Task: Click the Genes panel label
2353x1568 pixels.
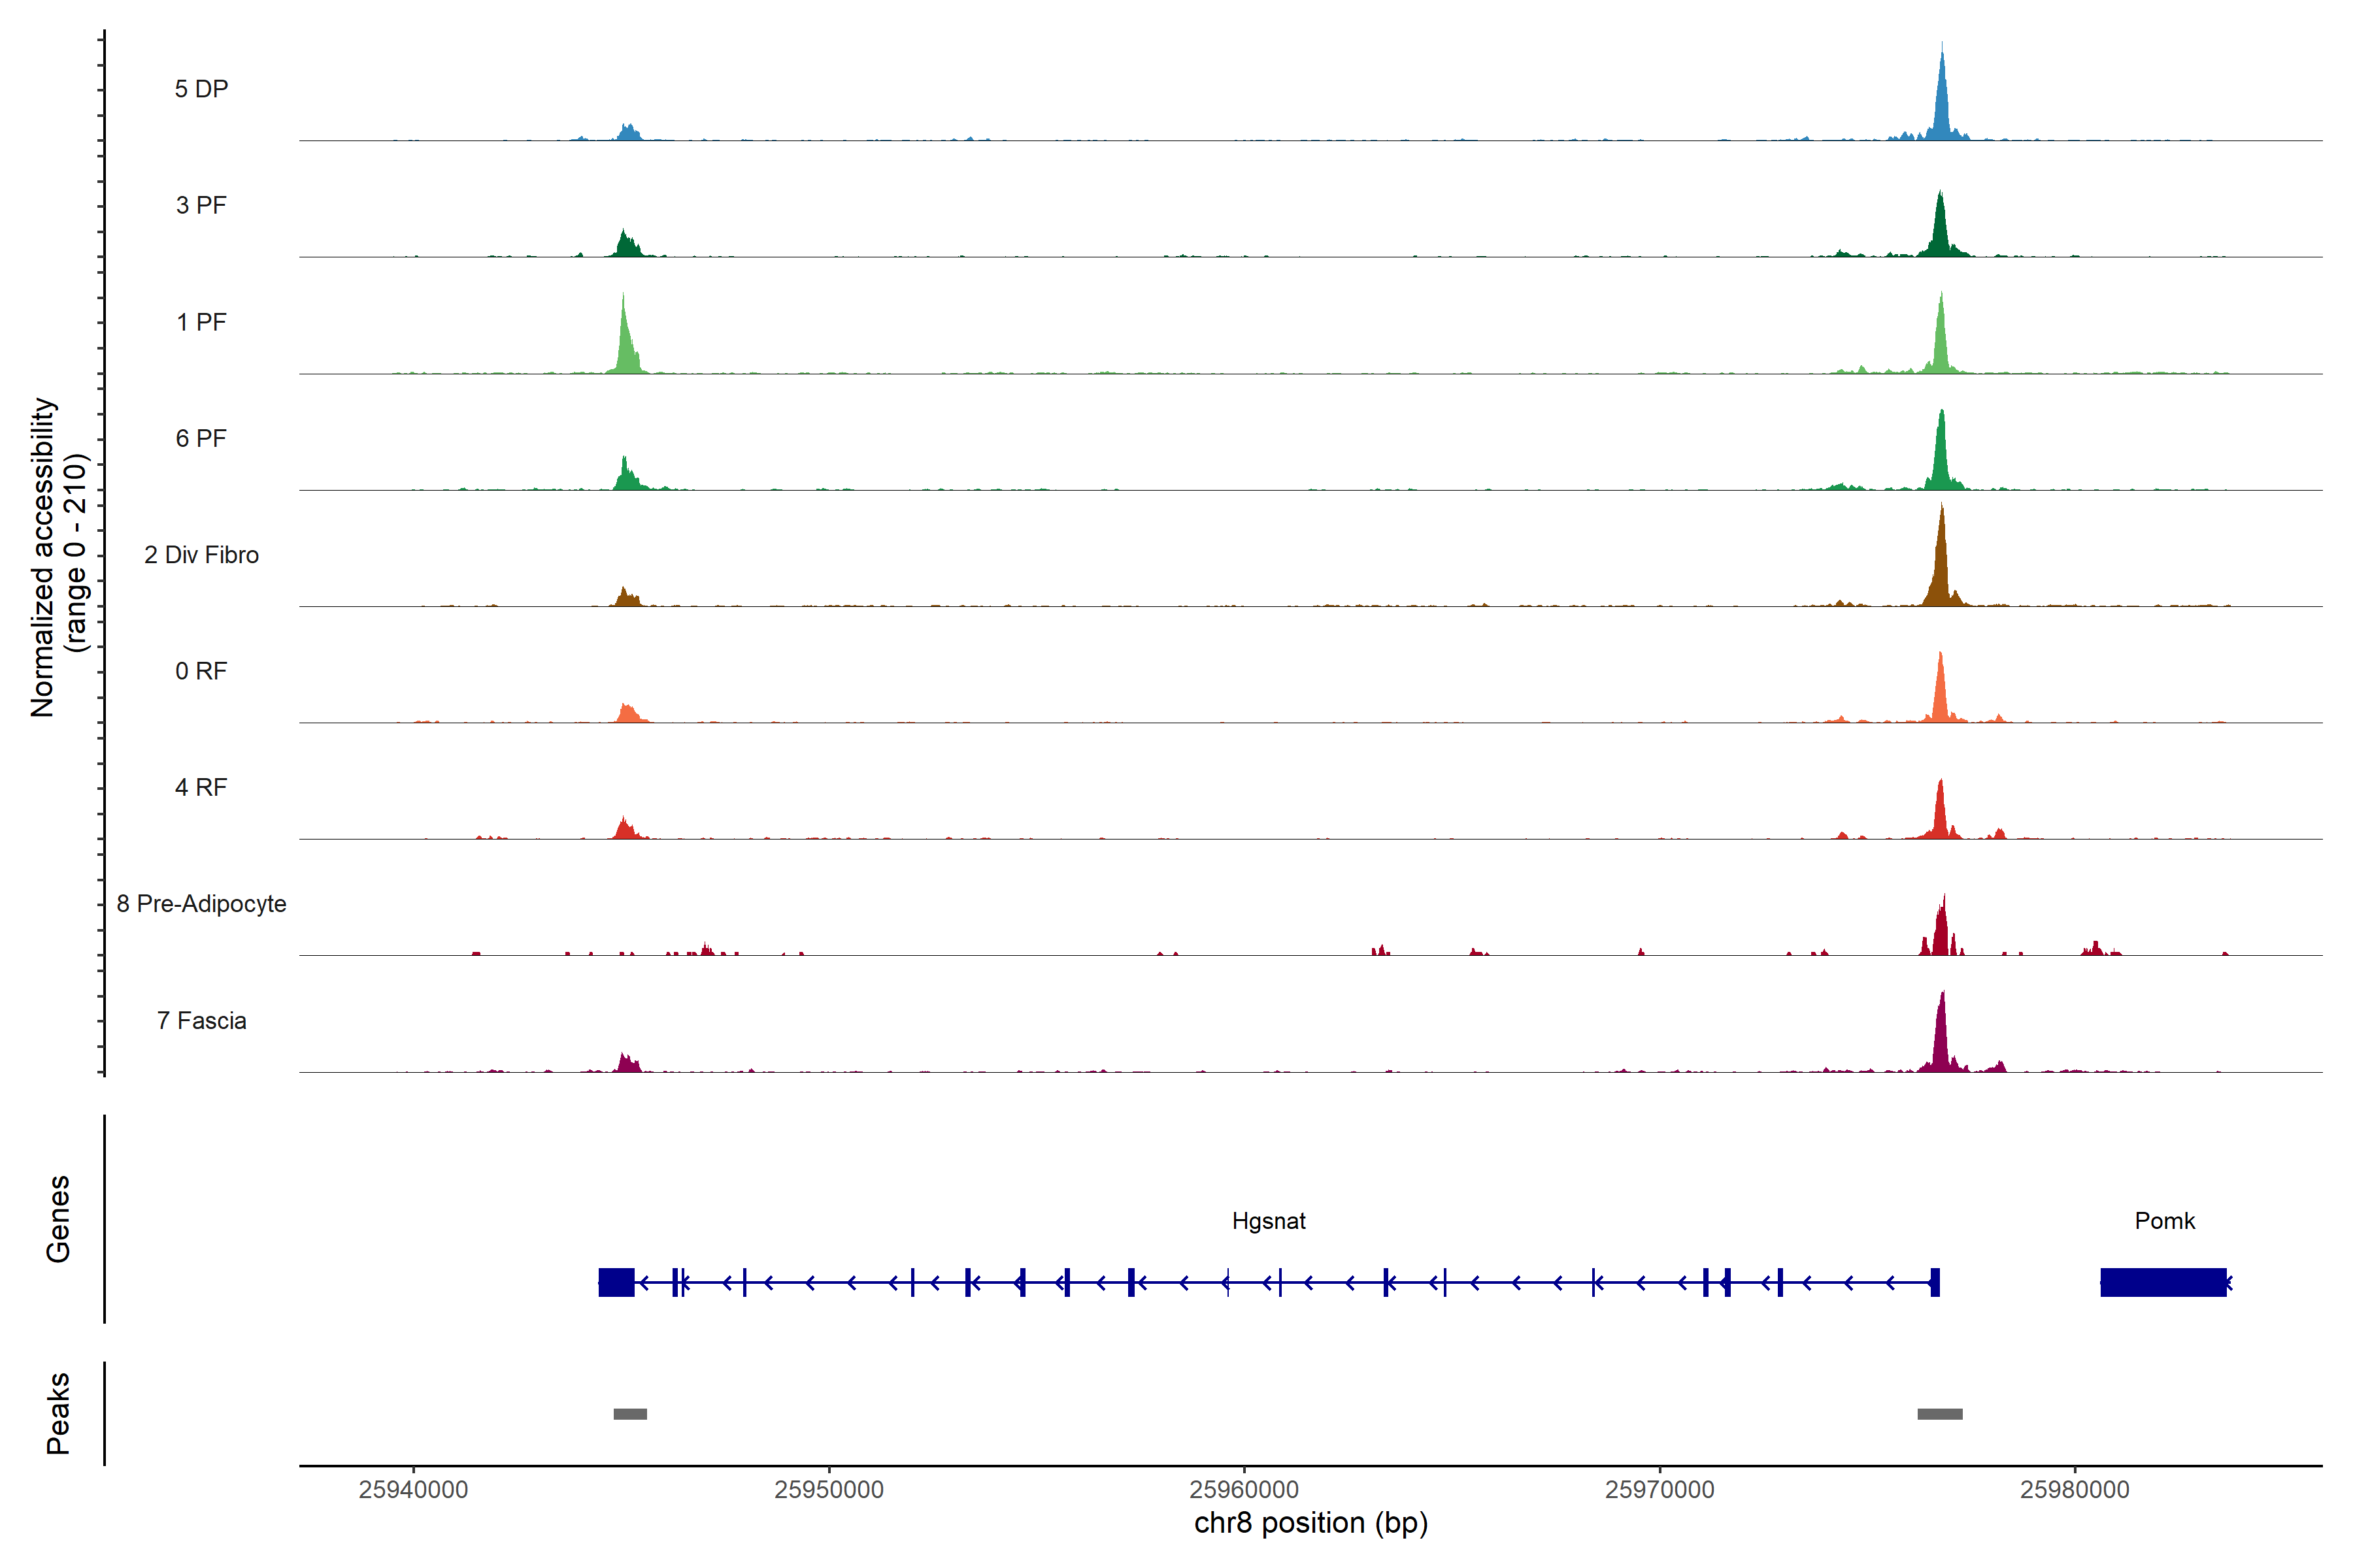Action: point(58,1219)
